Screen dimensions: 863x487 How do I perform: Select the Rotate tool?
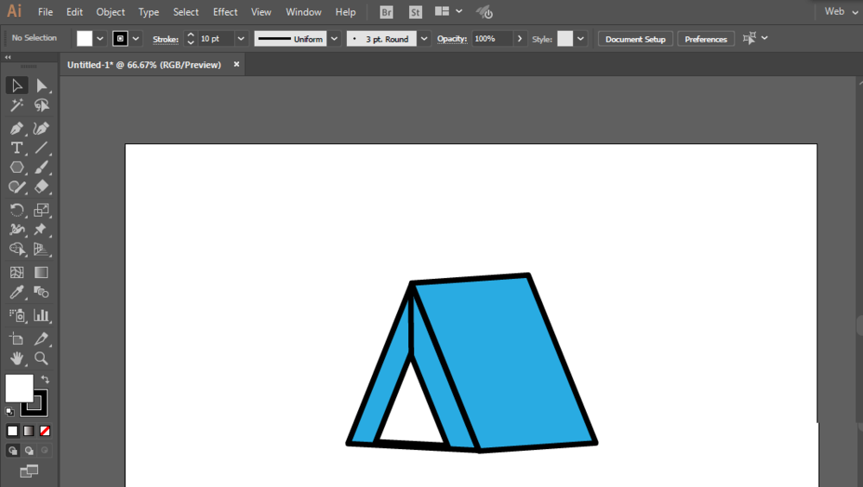tap(16, 210)
